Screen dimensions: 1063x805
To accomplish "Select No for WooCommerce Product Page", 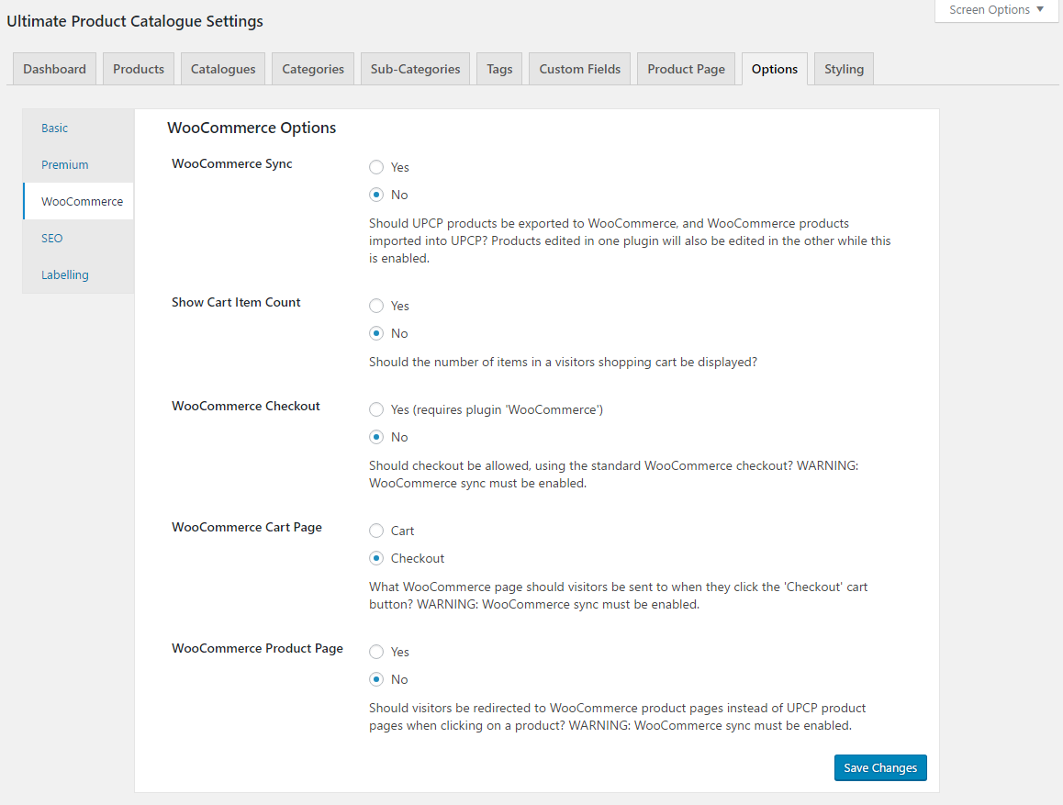I will click(x=376, y=679).
